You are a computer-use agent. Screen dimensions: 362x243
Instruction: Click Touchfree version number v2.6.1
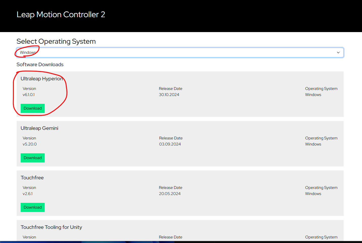tap(27, 194)
